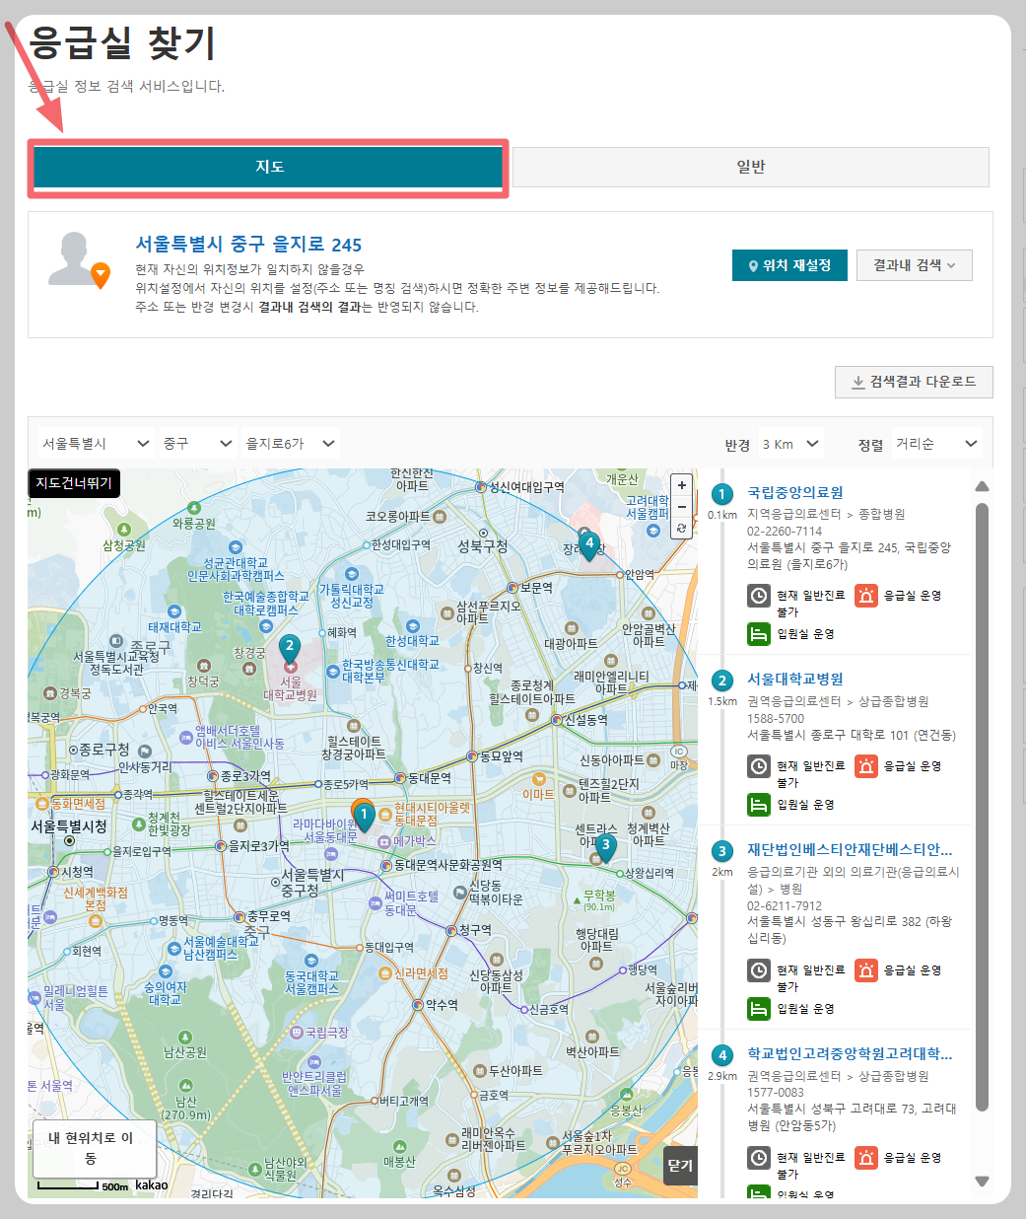Open the 반경 3 Km dropdown
Image resolution: width=1026 pixels, height=1219 pixels.
pos(790,445)
